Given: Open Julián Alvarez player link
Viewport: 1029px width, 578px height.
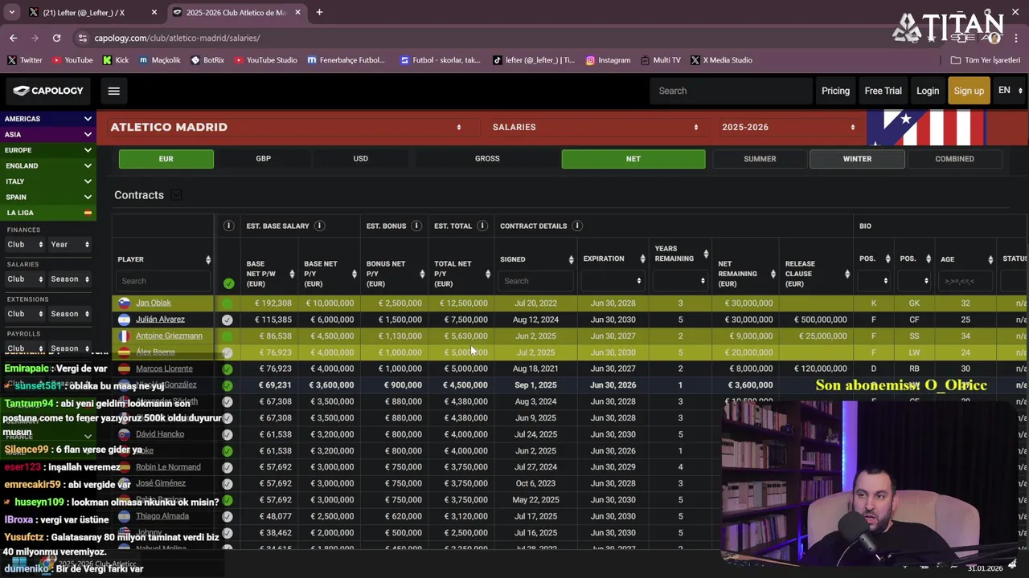Looking at the screenshot, I should (160, 320).
